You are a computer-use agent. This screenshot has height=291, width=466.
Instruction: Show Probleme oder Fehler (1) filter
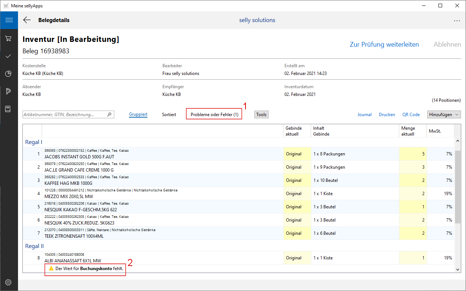click(x=214, y=115)
